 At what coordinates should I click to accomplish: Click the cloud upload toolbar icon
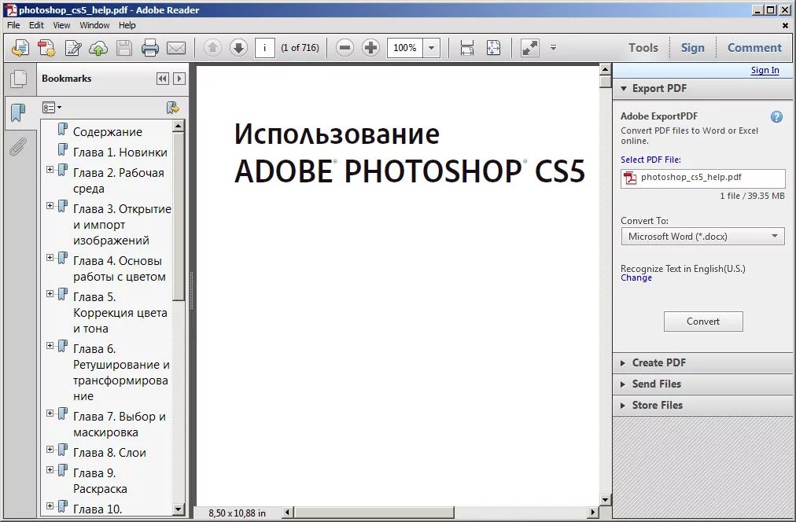click(x=98, y=48)
